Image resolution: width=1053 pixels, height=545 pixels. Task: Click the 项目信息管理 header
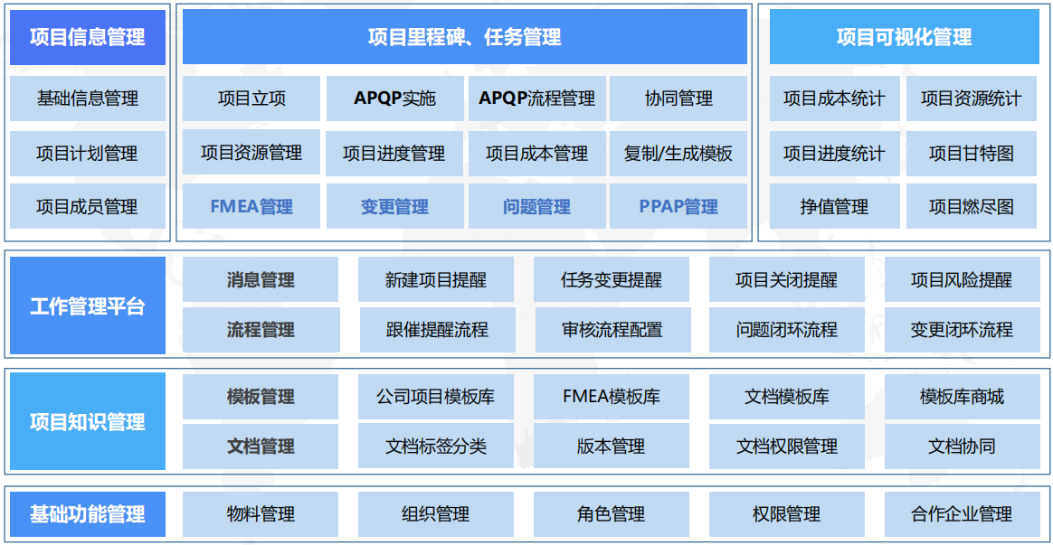(87, 38)
